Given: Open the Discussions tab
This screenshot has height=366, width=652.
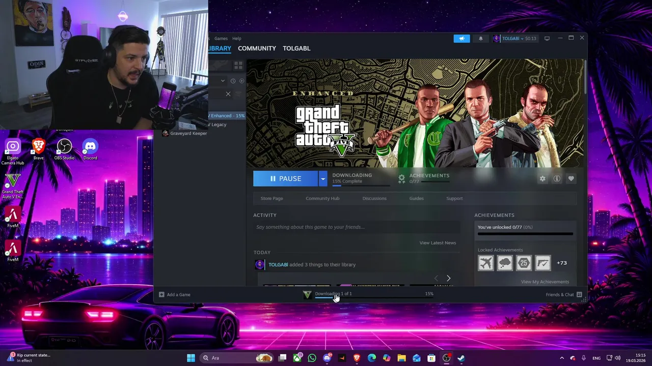Looking at the screenshot, I should (374, 198).
